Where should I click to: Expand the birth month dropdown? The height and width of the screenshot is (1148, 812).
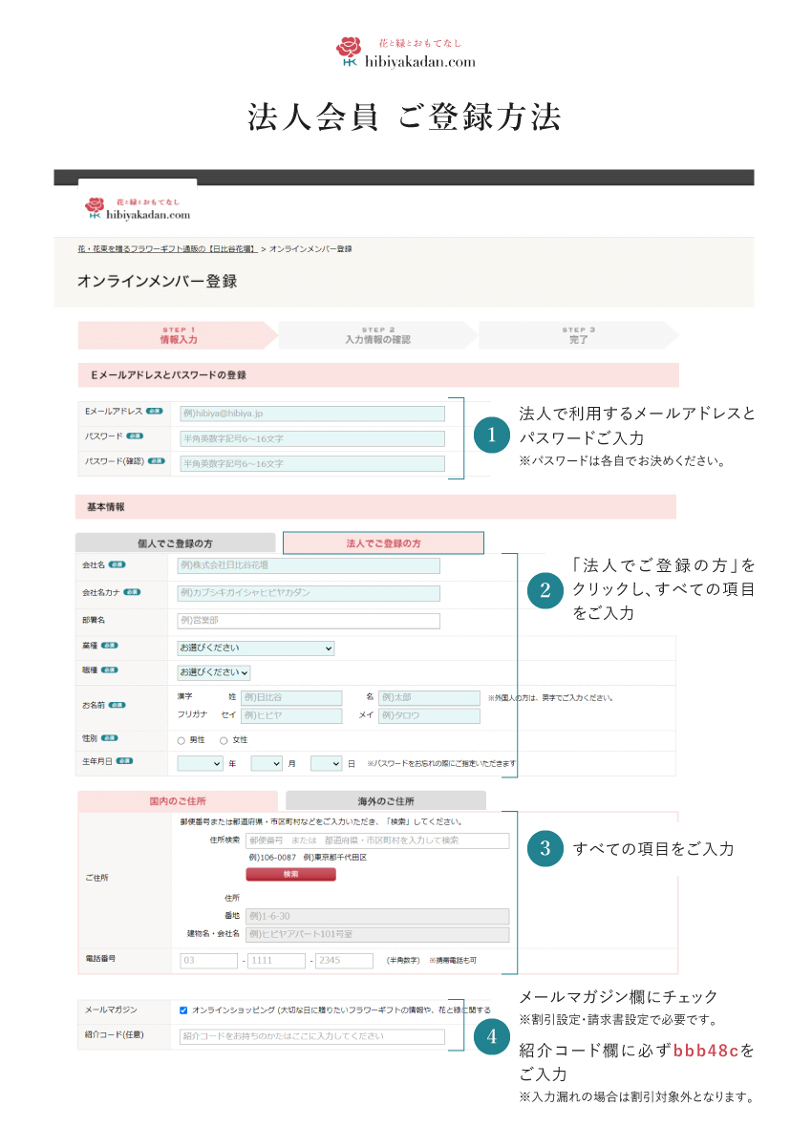(267, 764)
